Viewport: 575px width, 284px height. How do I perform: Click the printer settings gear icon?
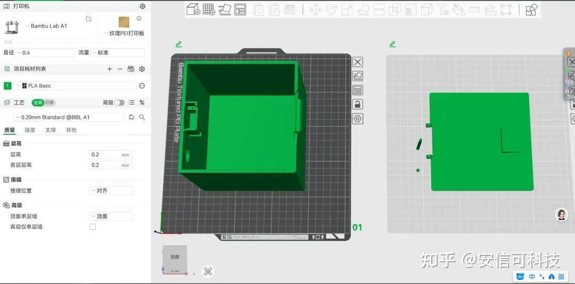143,6
